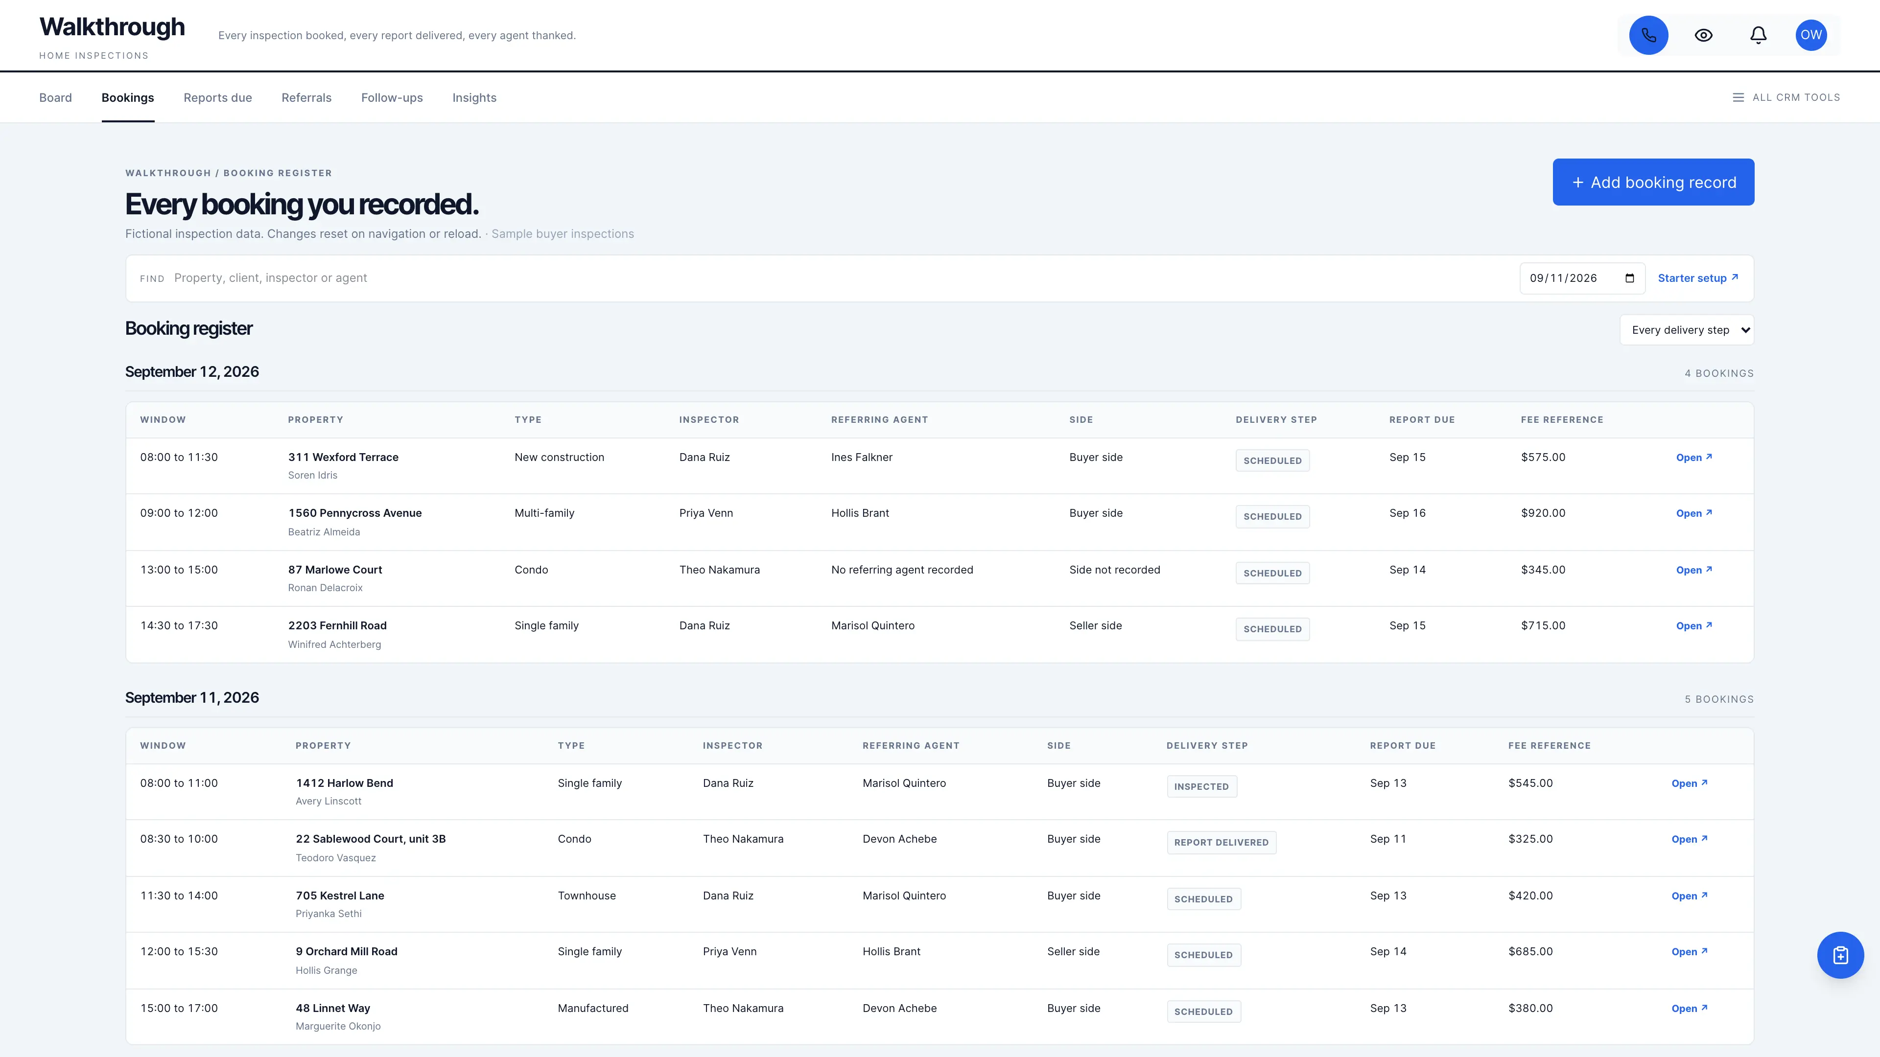Click the September 12, 2026 heading

192,372
